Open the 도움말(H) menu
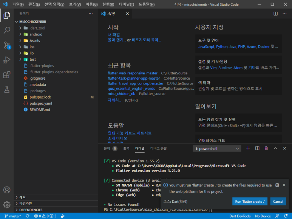 click(147, 4)
